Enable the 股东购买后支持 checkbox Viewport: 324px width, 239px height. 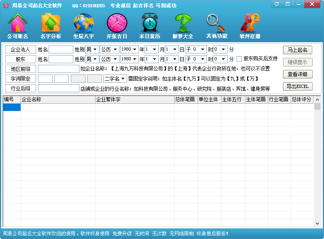pos(239,59)
